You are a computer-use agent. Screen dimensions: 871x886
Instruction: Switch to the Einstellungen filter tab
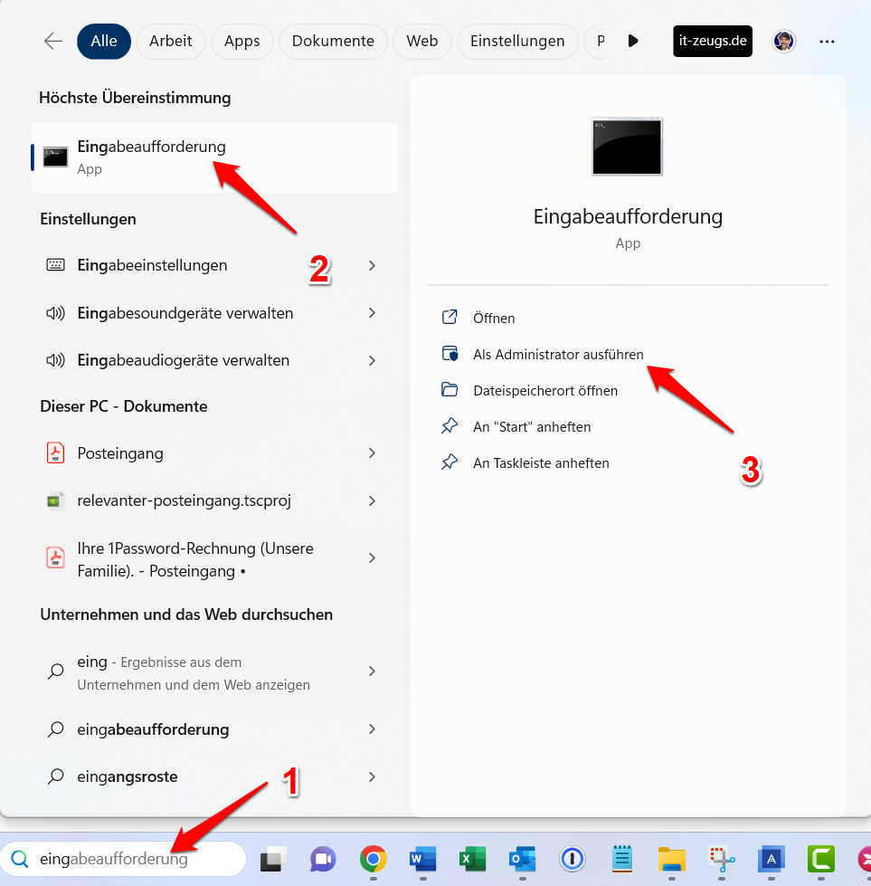(517, 42)
